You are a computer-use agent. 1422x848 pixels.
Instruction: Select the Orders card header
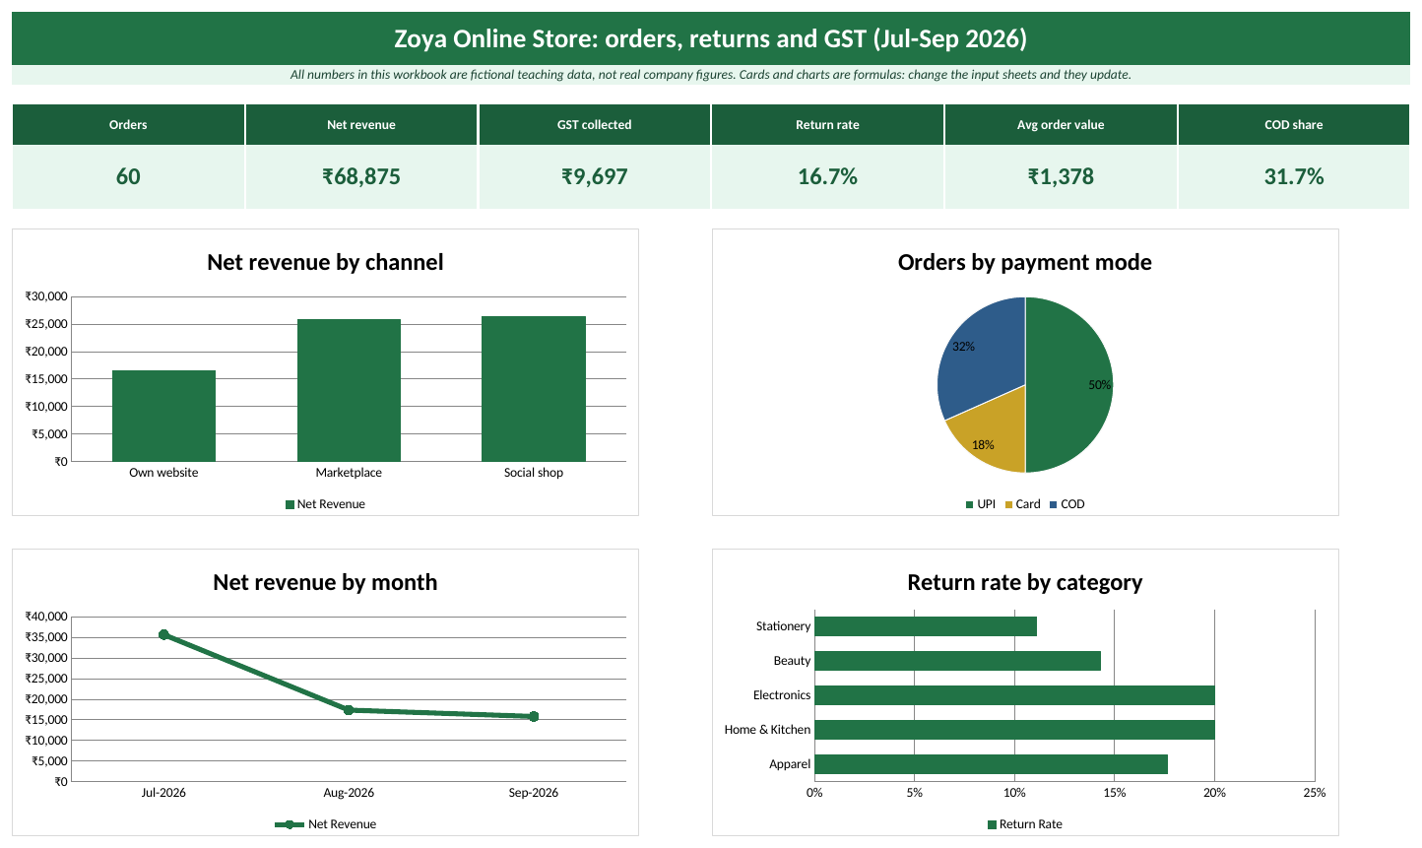tap(128, 125)
